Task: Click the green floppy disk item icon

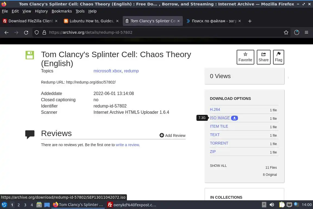Action: [30, 55]
